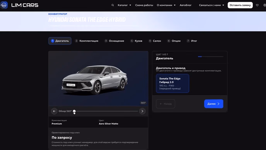Click the step progress bar
This screenshot has width=266, height=150.
tap(211, 57)
